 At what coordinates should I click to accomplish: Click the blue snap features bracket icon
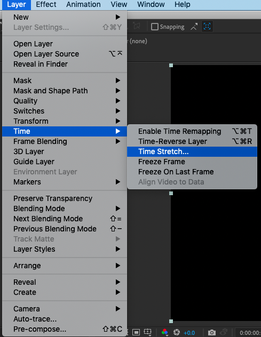click(207, 27)
